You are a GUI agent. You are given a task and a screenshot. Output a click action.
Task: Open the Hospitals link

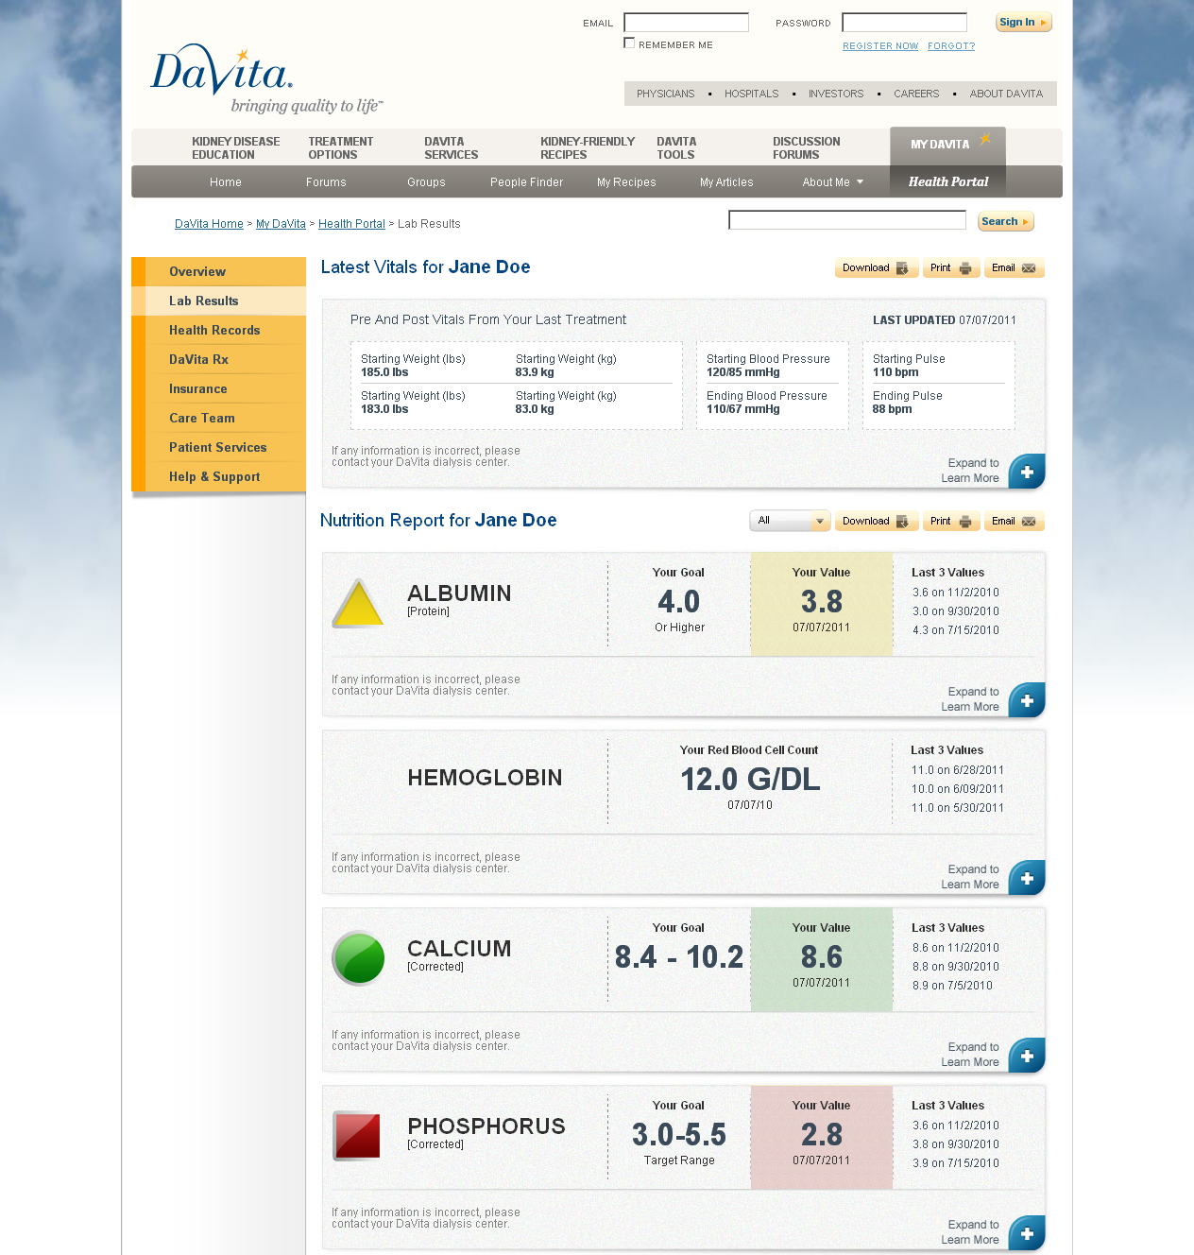752,94
